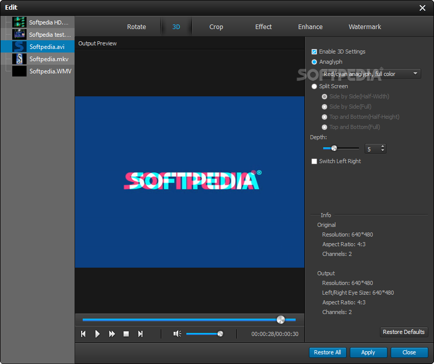Click the video seek bar handle
This screenshot has width=434, height=364.
(280, 320)
